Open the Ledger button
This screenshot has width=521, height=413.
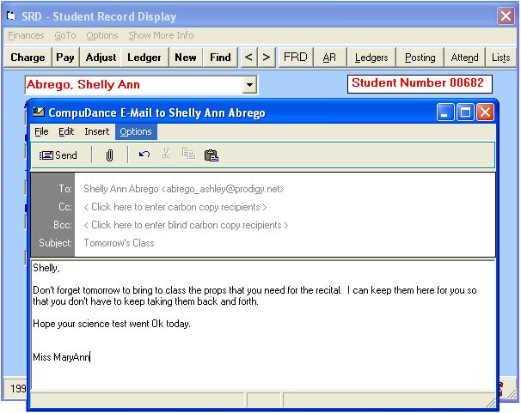(144, 58)
